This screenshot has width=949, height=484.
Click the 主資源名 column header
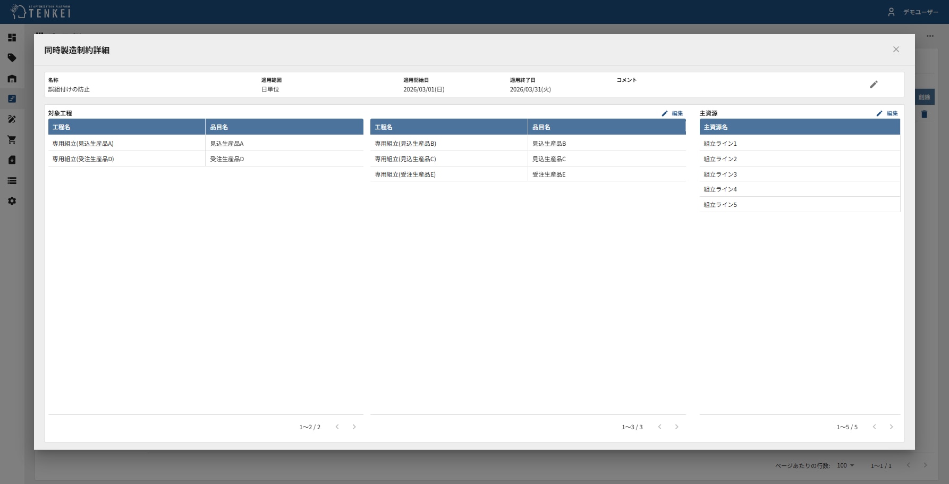click(800, 127)
